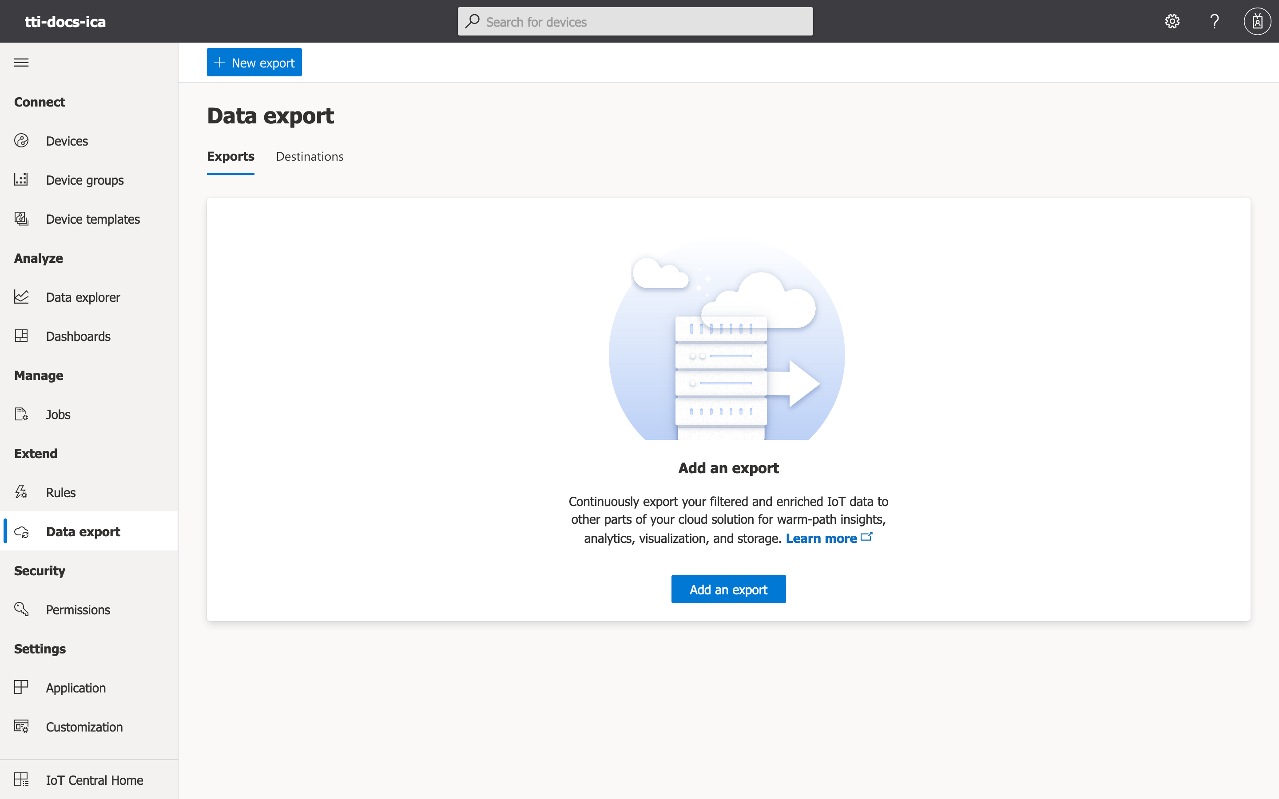
Task: Select the Device groups icon
Action: pyautogui.click(x=21, y=180)
